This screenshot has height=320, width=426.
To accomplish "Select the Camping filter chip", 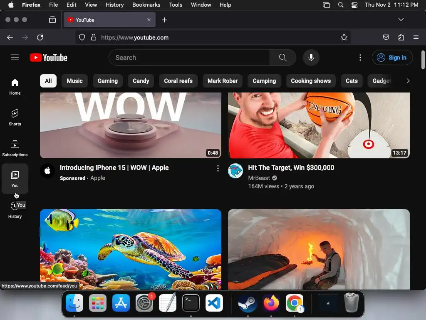I will point(264,81).
